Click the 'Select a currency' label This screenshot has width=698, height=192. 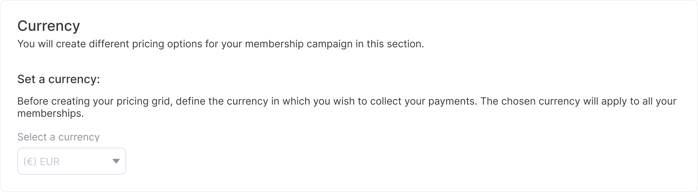58,137
